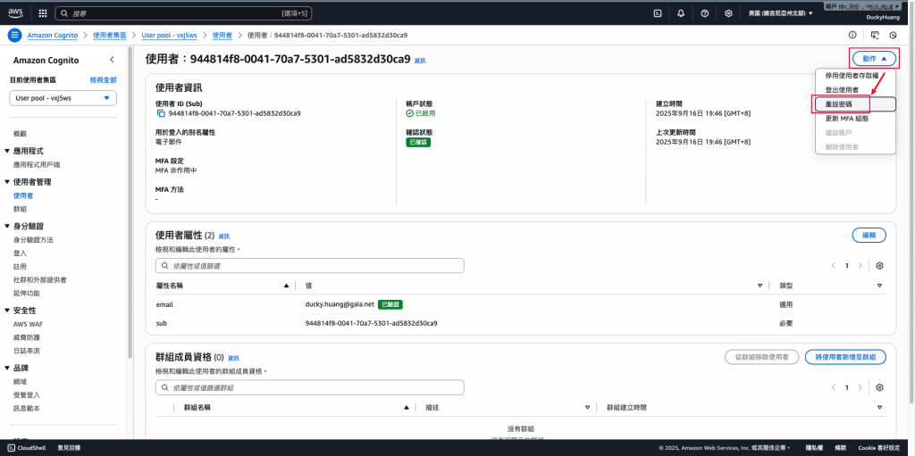This screenshot has height=456, width=915.
Task: Sort by attribute name column arrow
Action: (286, 286)
